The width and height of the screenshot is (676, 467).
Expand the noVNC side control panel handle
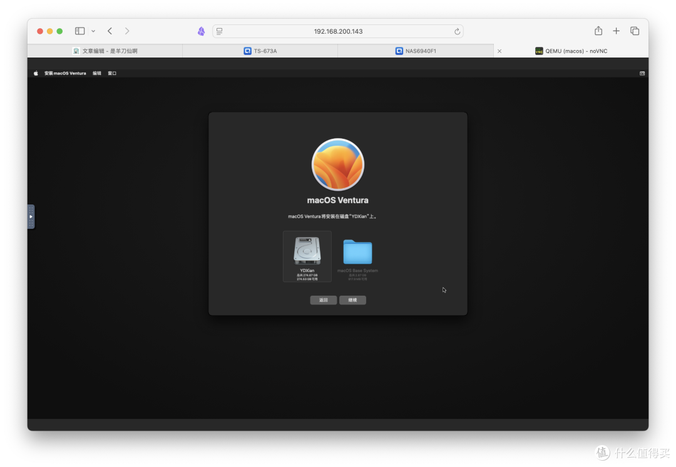31,216
